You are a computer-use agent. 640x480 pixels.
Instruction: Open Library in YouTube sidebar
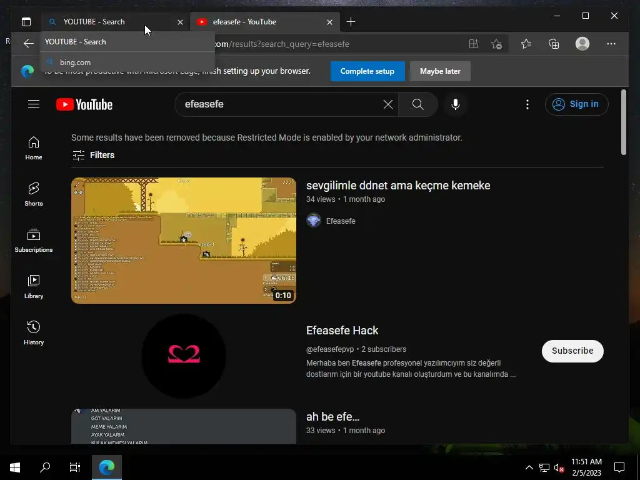[34, 287]
